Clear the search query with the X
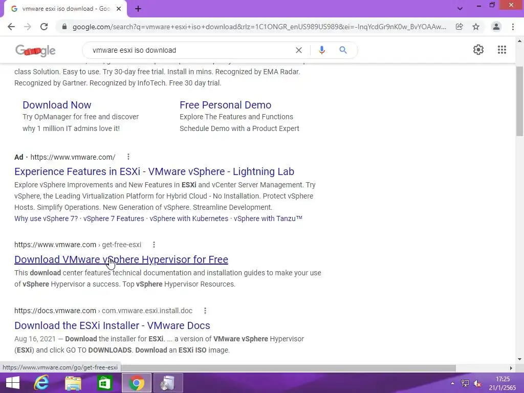Image resolution: width=524 pixels, height=393 pixels. point(299,50)
